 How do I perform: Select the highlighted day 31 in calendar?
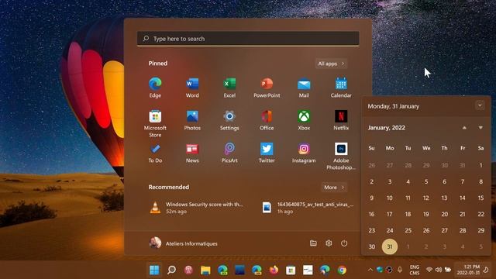point(390,246)
